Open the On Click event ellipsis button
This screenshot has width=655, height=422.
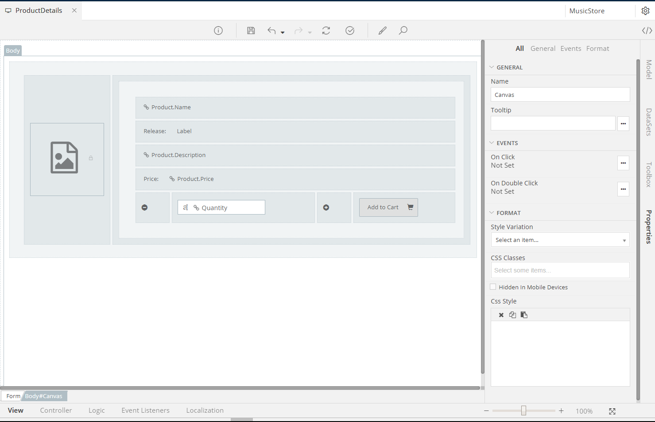623,163
